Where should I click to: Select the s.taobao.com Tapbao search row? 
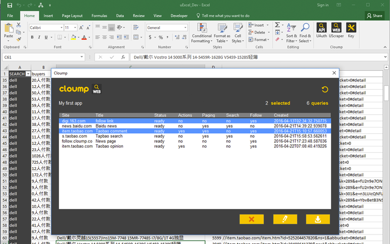[x=195, y=136]
